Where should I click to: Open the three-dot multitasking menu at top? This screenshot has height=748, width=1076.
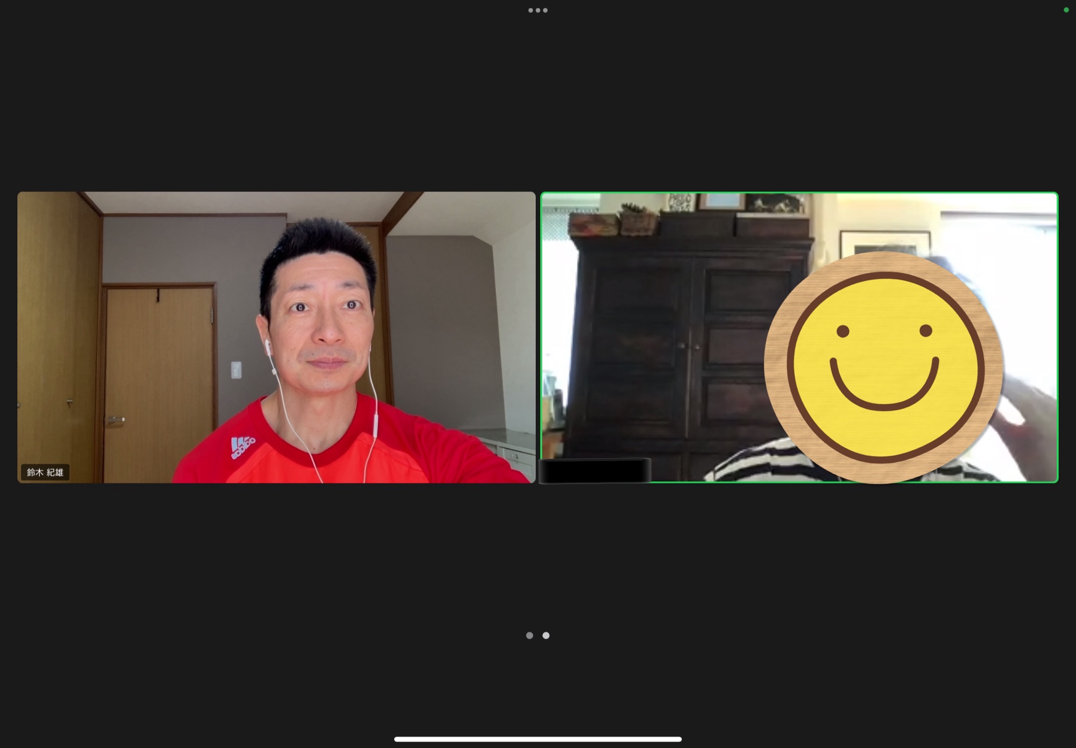(537, 10)
